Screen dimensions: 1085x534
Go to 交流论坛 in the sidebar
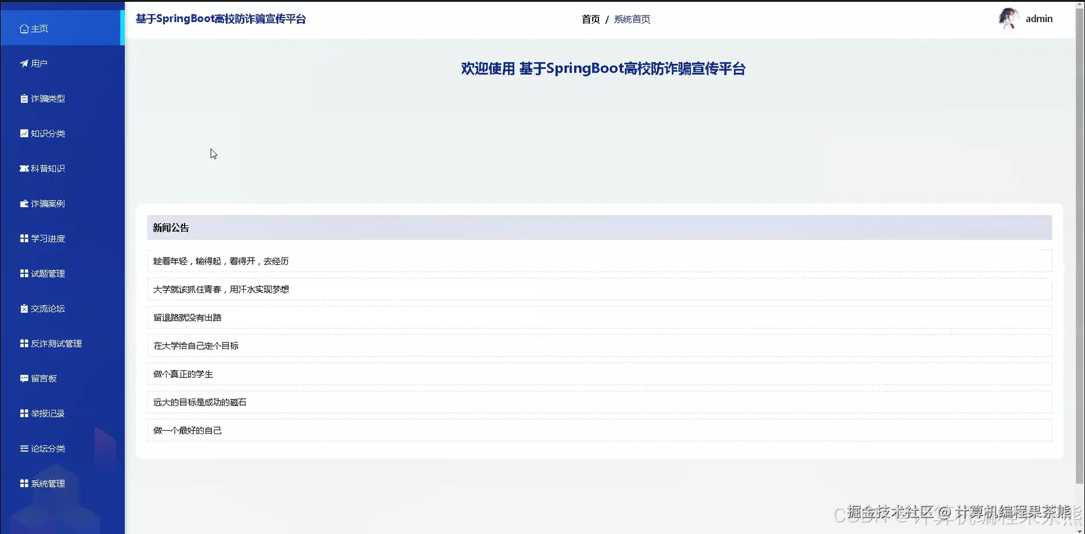click(62, 309)
